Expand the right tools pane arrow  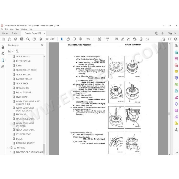tap(176, 152)
